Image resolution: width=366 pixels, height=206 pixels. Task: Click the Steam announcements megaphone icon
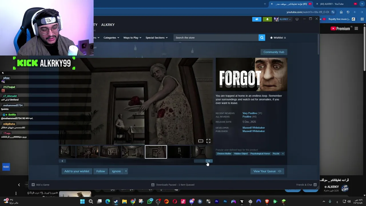256,19
